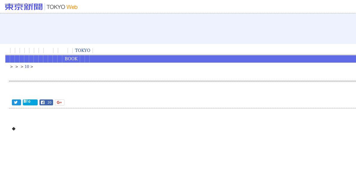Click the black diamond bullet marker
This screenshot has width=356, height=187.
[x=14, y=129]
